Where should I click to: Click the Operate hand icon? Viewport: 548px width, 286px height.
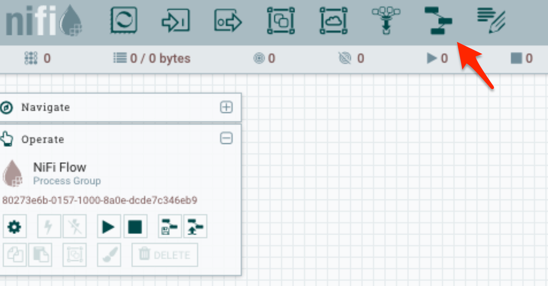pos(6,139)
